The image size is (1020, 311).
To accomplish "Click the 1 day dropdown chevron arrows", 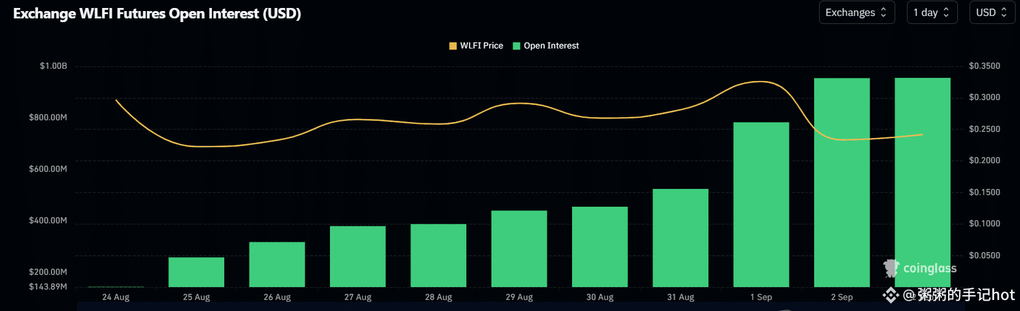I will coord(946,12).
